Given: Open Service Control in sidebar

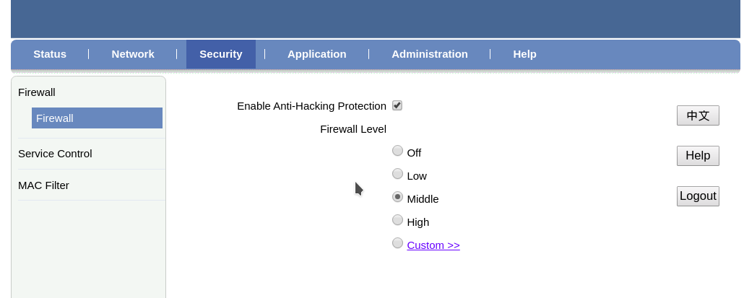Looking at the screenshot, I should [x=55, y=154].
